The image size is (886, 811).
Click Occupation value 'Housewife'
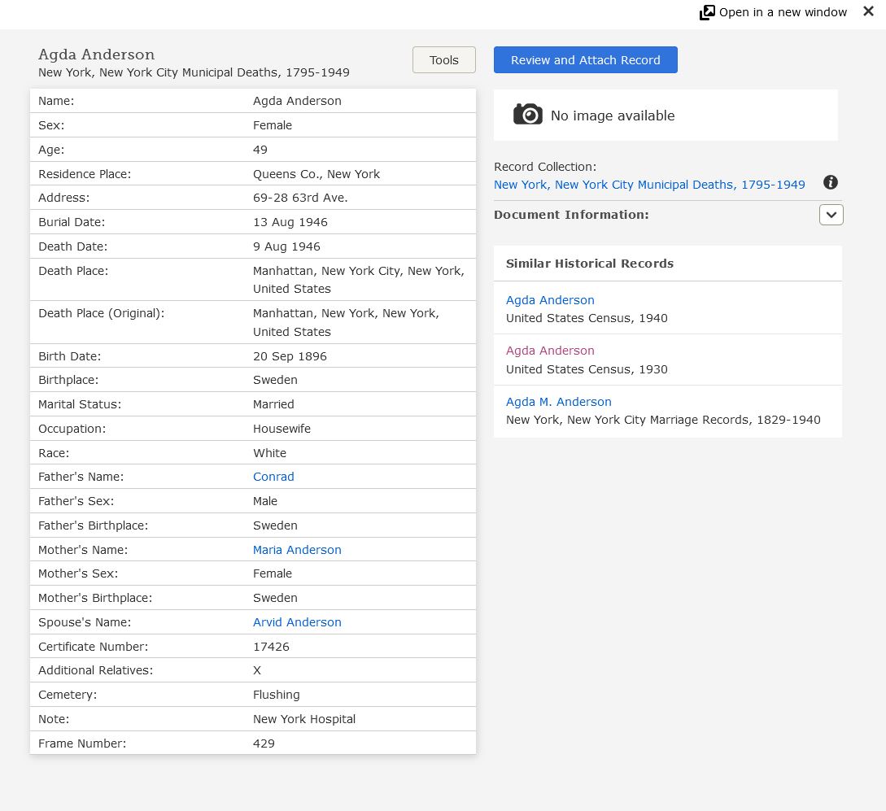click(x=282, y=429)
